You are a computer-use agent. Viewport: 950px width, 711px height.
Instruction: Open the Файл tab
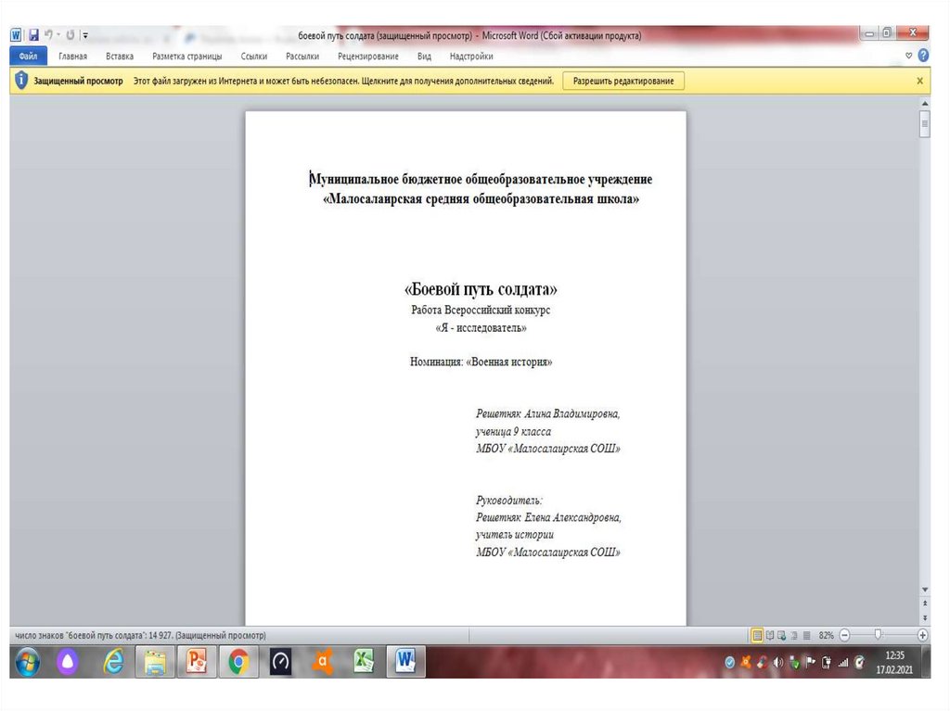point(29,57)
